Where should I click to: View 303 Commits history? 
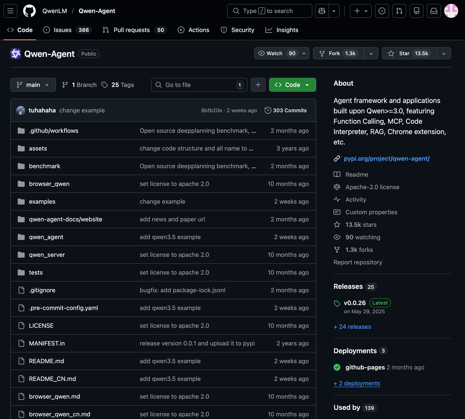pos(286,110)
